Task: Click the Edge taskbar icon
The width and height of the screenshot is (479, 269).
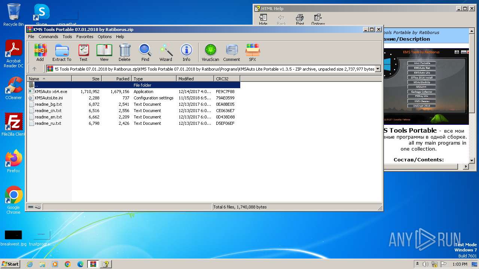Action: point(80,264)
